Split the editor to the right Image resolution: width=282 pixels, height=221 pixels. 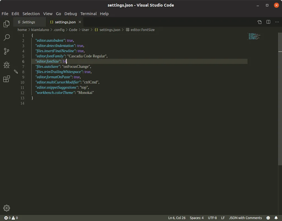(268, 22)
